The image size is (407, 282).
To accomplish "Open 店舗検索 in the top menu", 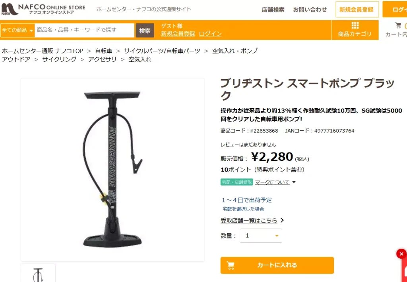I will tap(273, 10).
